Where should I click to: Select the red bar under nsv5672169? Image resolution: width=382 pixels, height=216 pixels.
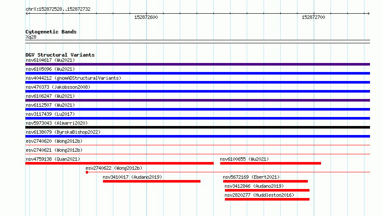coord(265,181)
